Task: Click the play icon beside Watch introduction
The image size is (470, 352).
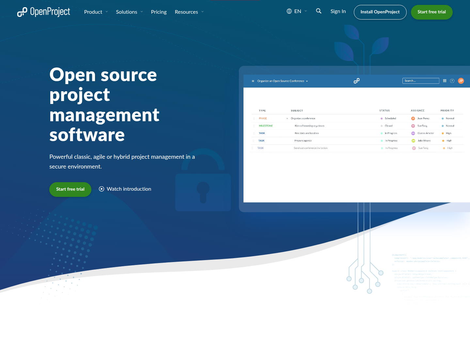Action: pyautogui.click(x=102, y=189)
